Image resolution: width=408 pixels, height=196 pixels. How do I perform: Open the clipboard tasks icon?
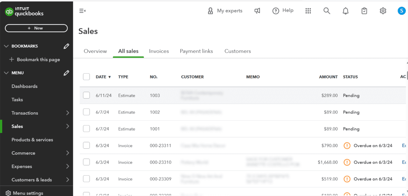[x=364, y=11]
